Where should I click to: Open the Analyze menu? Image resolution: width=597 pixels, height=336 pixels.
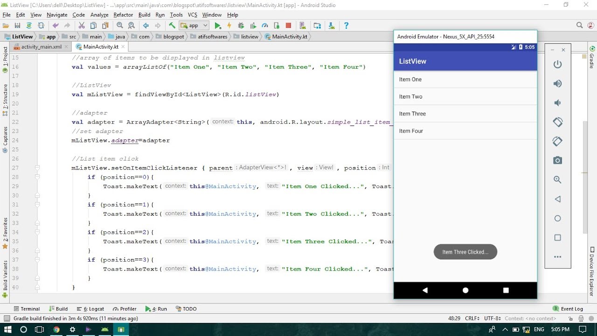click(x=99, y=15)
